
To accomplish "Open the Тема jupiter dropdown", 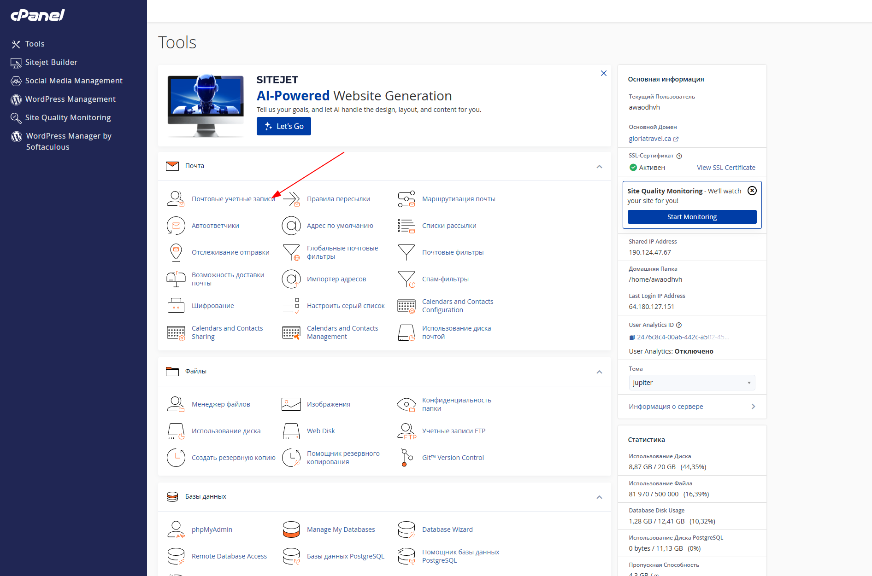I will click(x=692, y=383).
